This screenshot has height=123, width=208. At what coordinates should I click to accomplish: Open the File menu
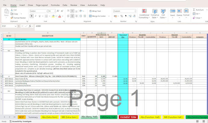(x=5, y=5)
